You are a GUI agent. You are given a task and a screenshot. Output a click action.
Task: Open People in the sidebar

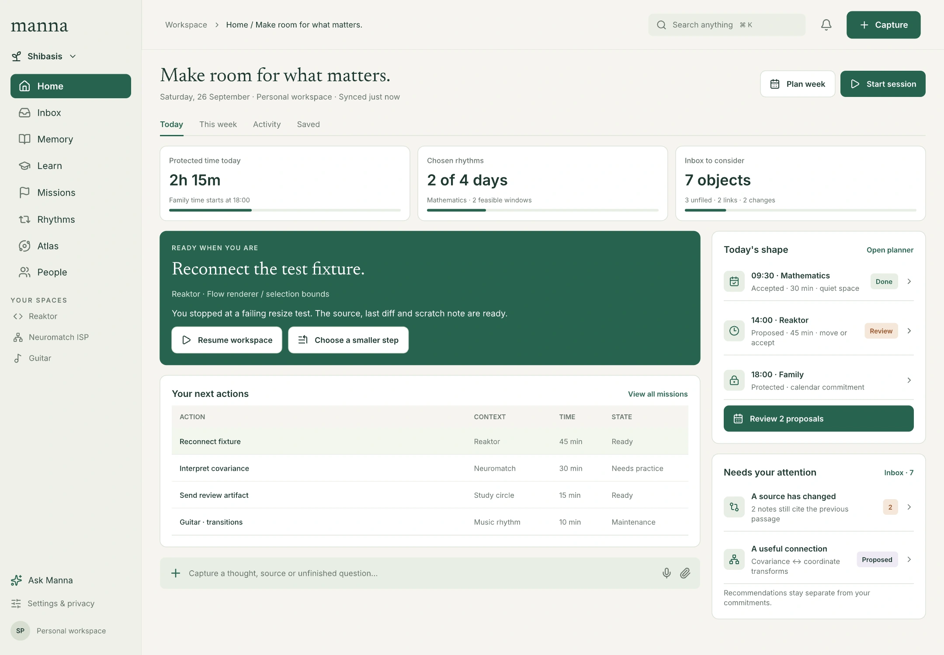coord(71,272)
